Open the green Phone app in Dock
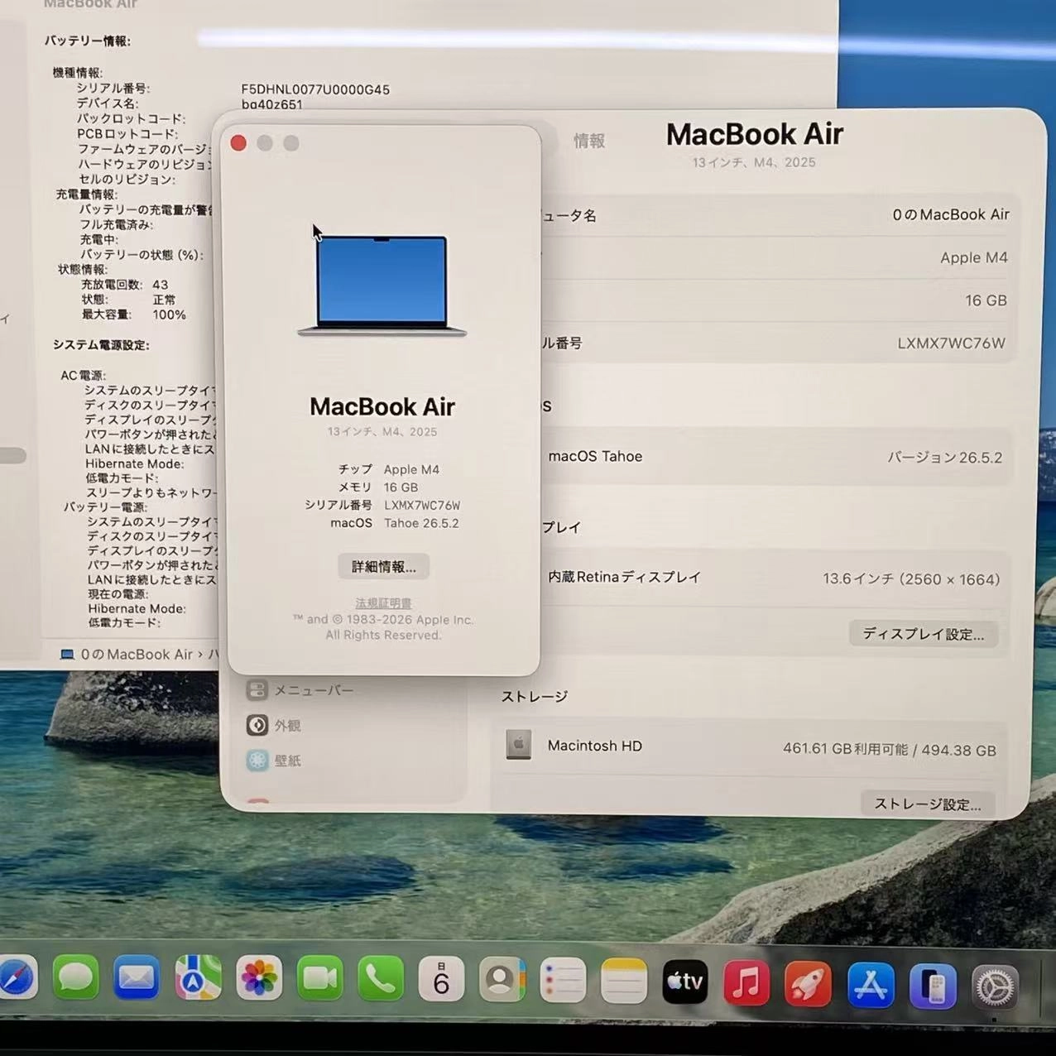The height and width of the screenshot is (1056, 1056). tap(381, 979)
